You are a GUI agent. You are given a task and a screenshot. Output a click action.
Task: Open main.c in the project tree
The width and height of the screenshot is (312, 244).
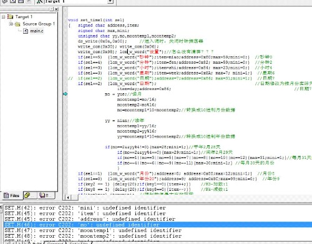(x=37, y=31)
